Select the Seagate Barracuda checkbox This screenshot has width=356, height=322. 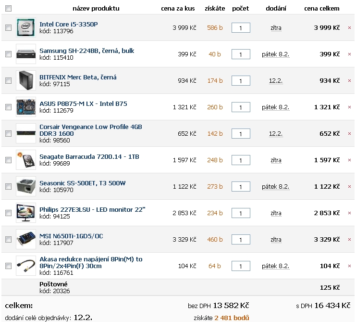(8, 160)
